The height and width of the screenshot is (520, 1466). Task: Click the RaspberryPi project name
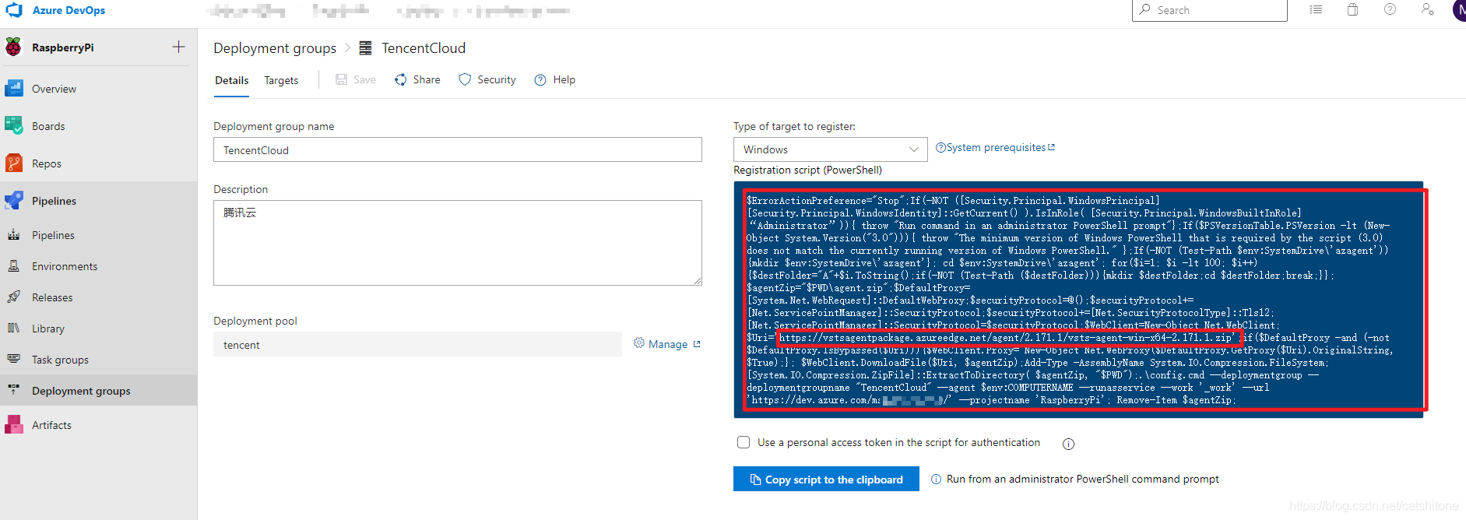tap(63, 47)
